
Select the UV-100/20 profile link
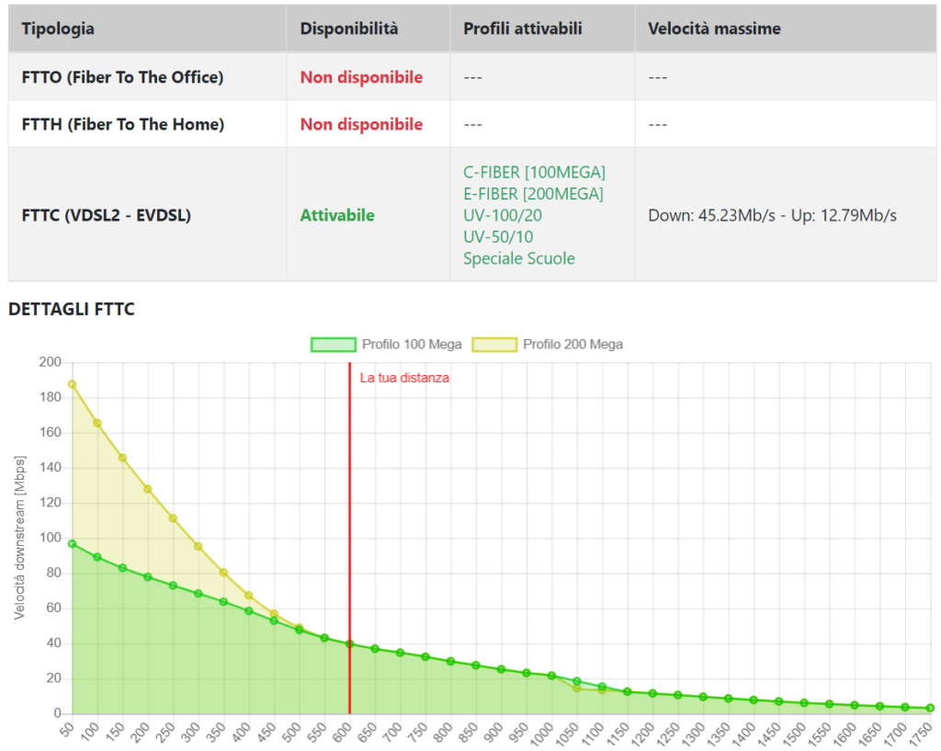pos(503,215)
